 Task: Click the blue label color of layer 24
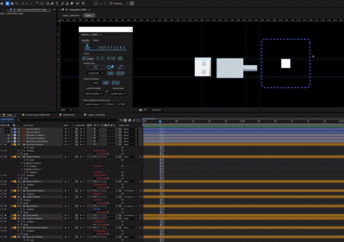tap(15, 129)
